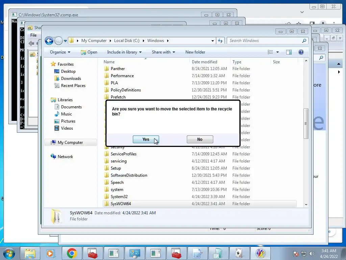Sort by the Size column header
Image resolution: width=346 pixels, height=260 pixels.
[284, 62]
